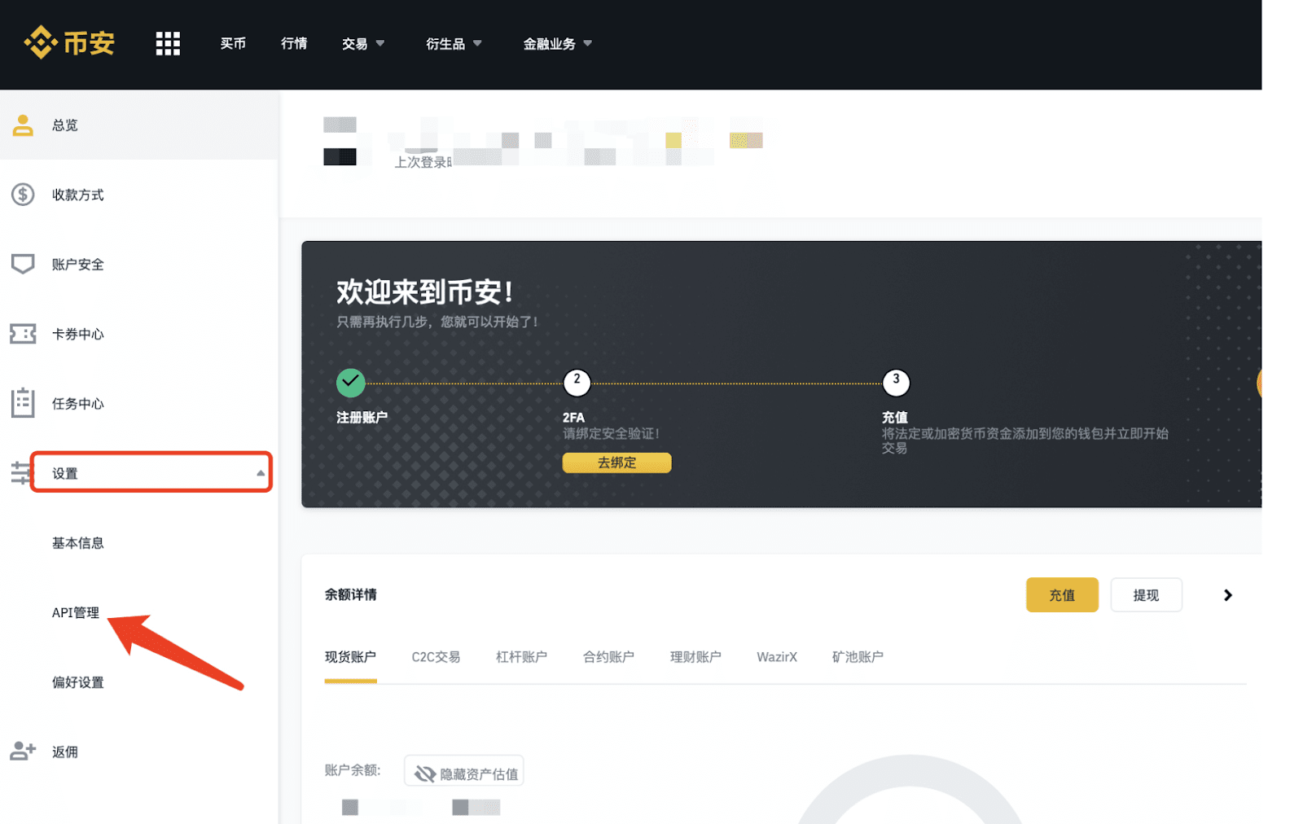
Task: Switch to the 合约账户 tab
Action: pyautogui.click(x=608, y=657)
